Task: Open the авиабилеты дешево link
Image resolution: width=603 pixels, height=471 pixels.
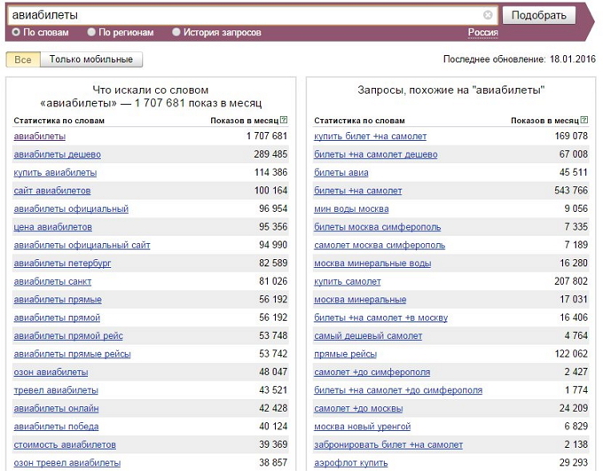Action: tap(58, 154)
